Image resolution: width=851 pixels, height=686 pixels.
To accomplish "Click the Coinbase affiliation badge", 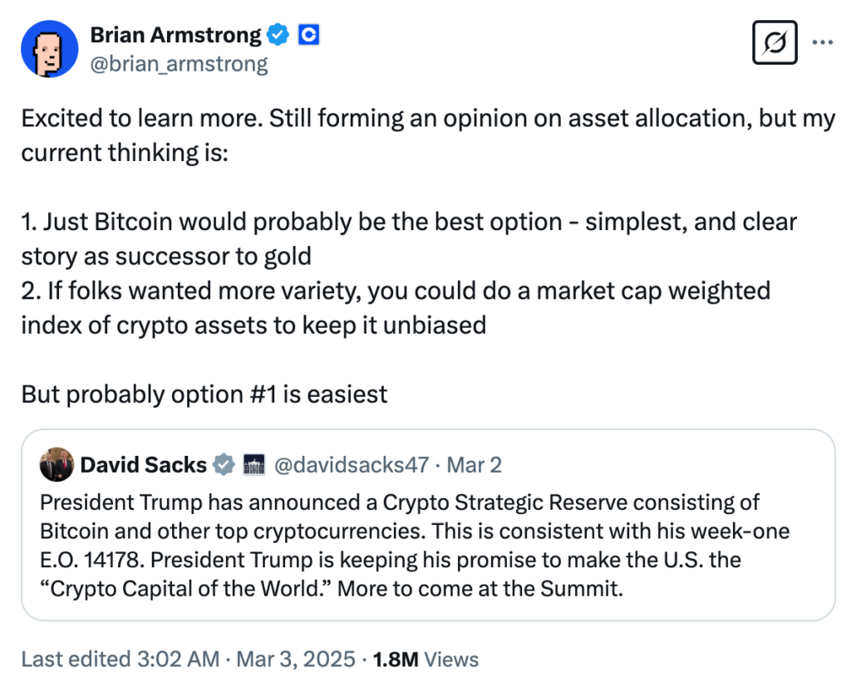I will (x=308, y=35).
